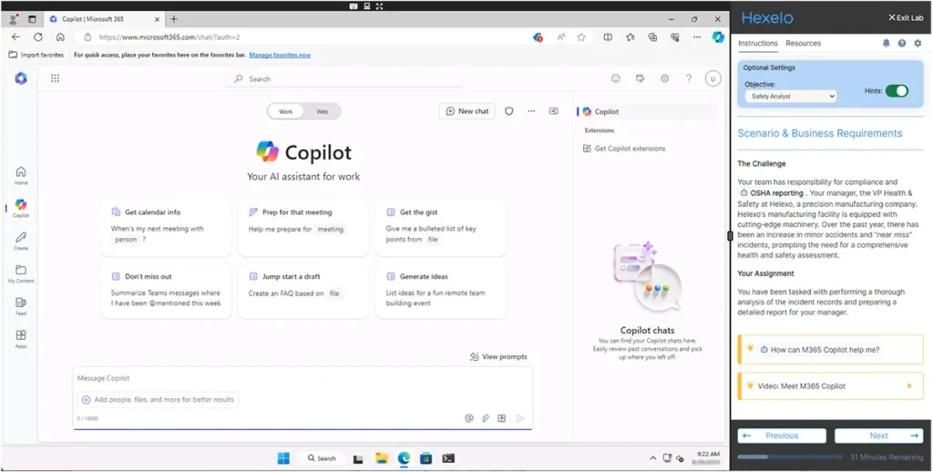Open My Content from the sidebar
Viewport: 933px width, 472px height.
pyautogui.click(x=21, y=273)
